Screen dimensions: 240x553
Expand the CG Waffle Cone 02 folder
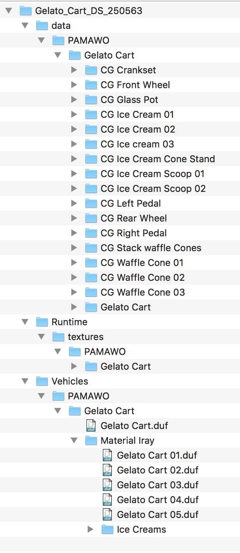(74, 278)
